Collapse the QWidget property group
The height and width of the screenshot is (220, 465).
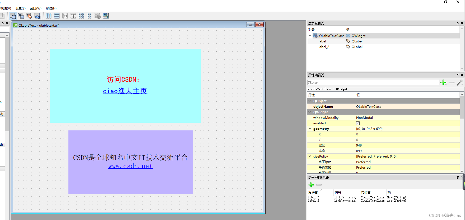pyautogui.click(x=310, y=112)
